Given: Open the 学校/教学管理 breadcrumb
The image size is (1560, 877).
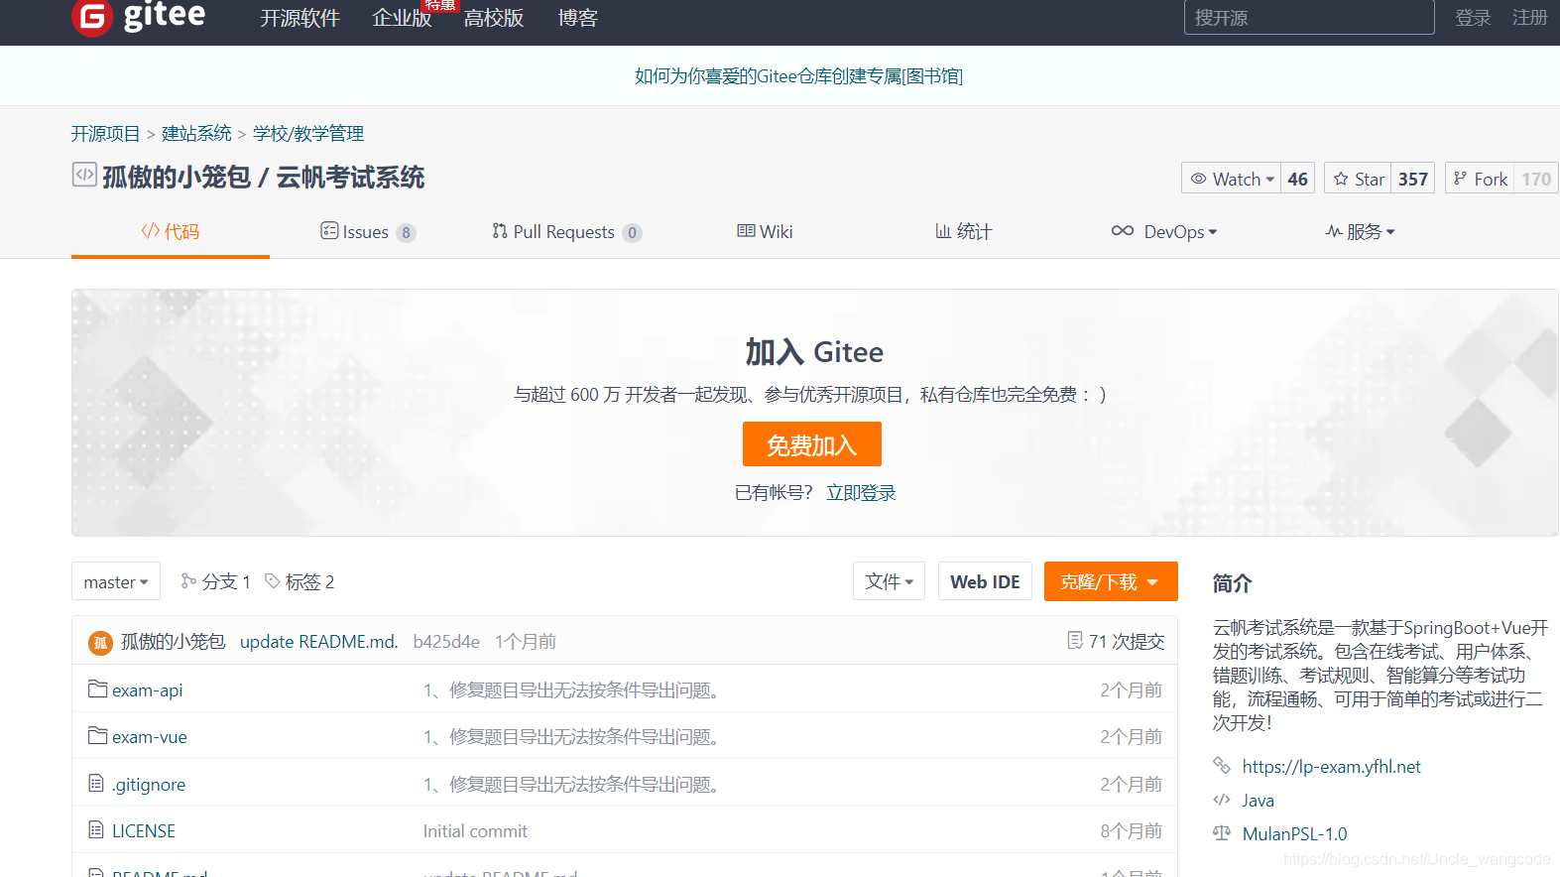Looking at the screenshot, I should 308,133.
